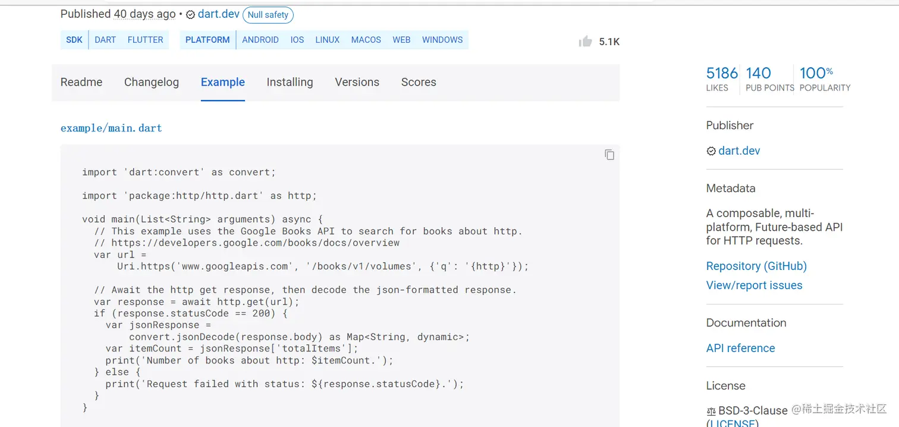The width and height of the screenshot is (899, 427).
Task: Click 'var response = await http.get(url)' line
Action: pyautogui.click(x=197, y=302)
